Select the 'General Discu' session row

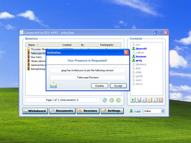[36, 65]
